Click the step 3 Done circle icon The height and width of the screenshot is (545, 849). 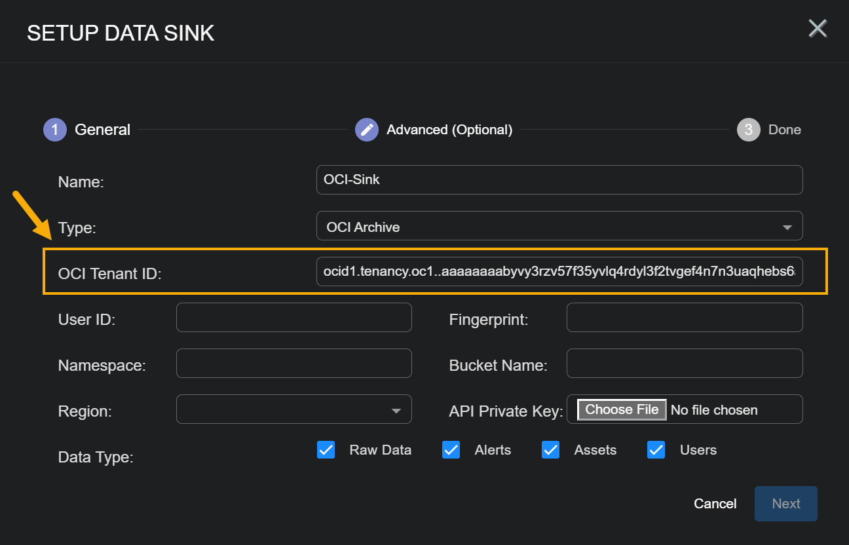pos(748,130)
